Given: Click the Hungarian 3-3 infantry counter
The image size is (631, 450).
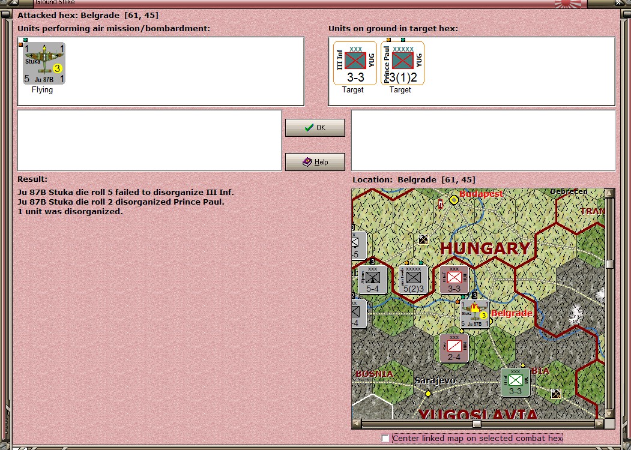Looking at the screenshot, I should pos(454,280).
